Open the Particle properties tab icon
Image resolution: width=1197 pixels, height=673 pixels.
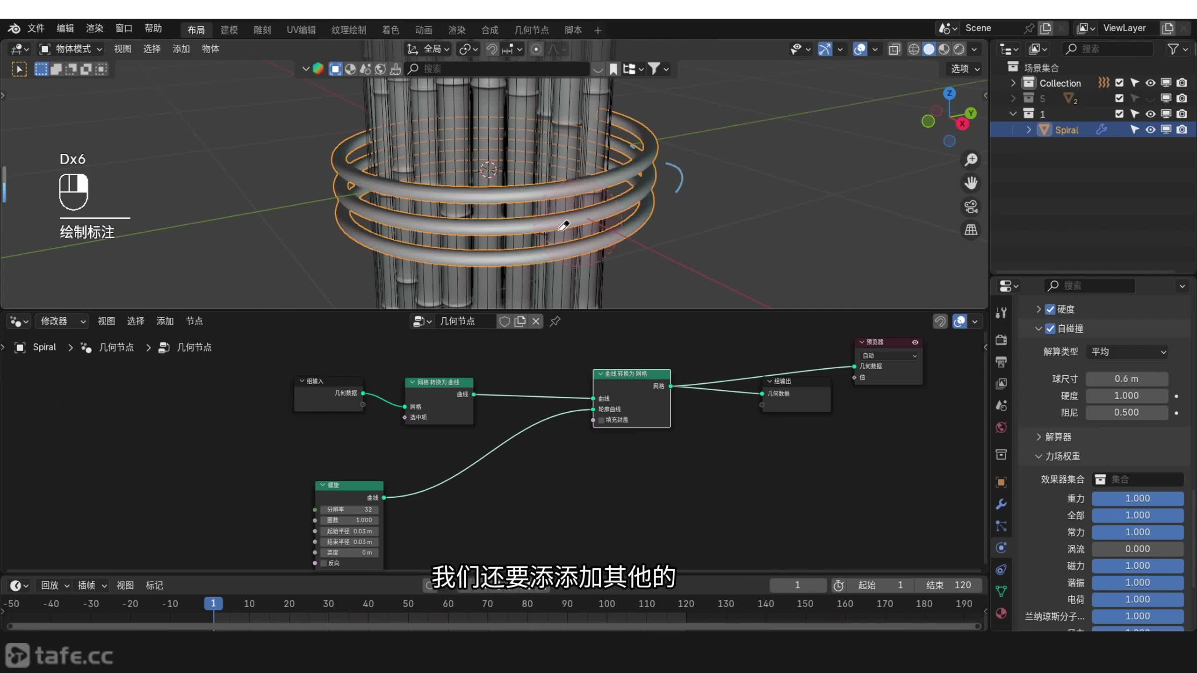click(1001, 526)
